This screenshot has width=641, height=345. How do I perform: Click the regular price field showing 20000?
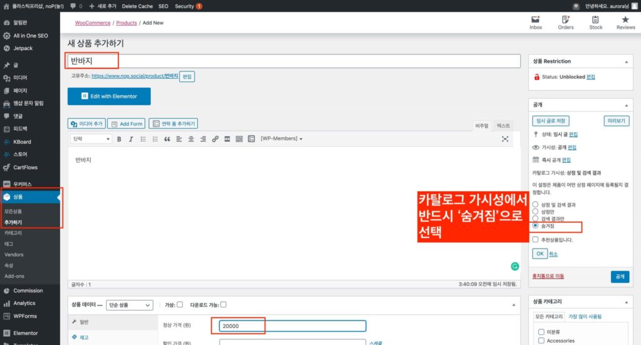(x=292, y=326)
